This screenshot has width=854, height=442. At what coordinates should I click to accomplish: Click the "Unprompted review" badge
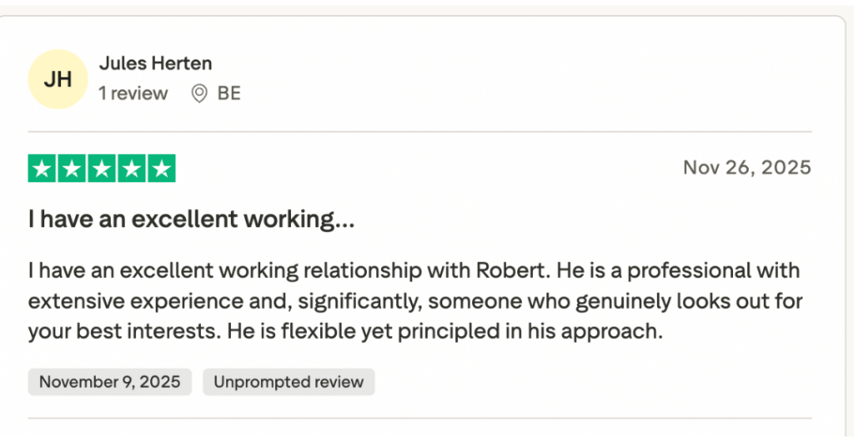pos(289,382)
